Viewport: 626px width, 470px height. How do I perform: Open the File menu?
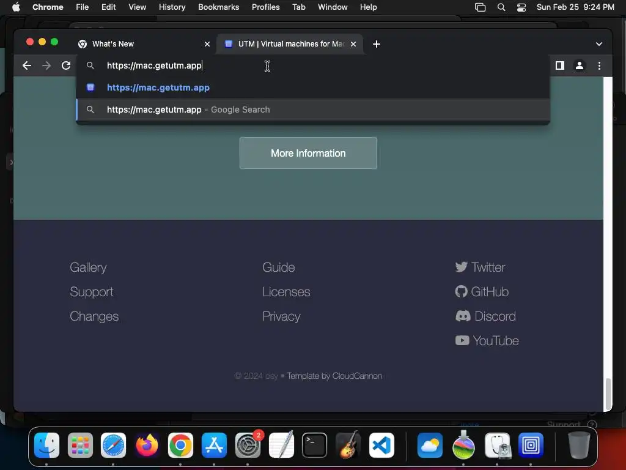point(83,7)
